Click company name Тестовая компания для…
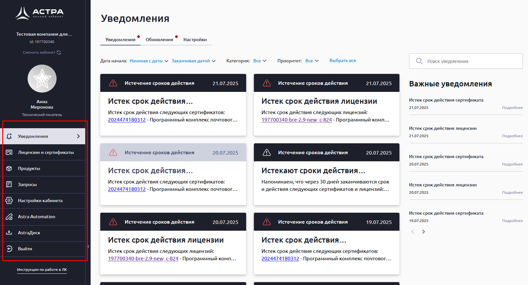 click(44, 34)
